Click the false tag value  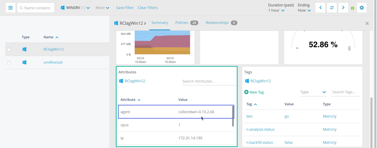(288, 142)
